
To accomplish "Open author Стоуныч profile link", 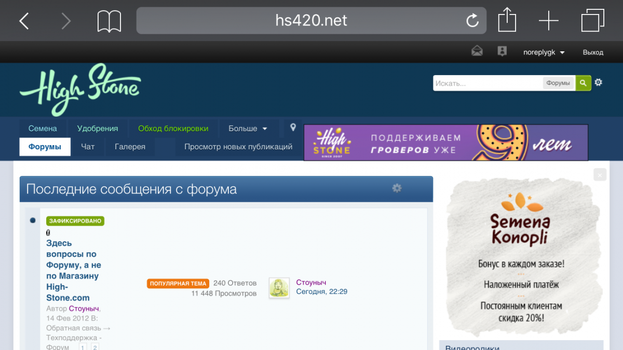I will pyautogui.click(x=84, y=309).
